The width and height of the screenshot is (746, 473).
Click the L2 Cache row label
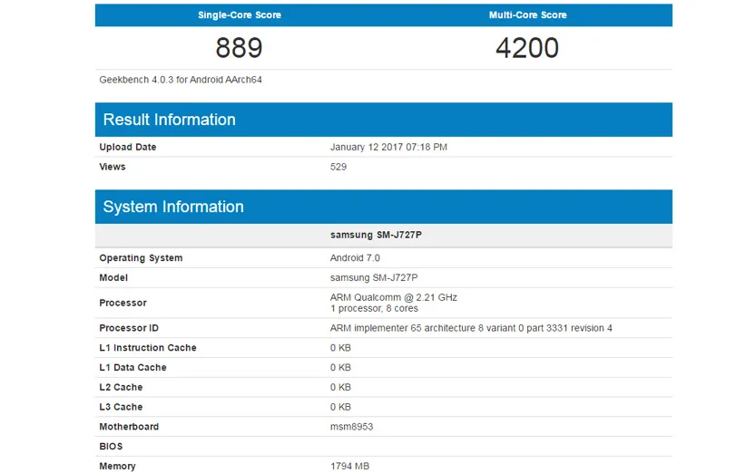(121, 387)
